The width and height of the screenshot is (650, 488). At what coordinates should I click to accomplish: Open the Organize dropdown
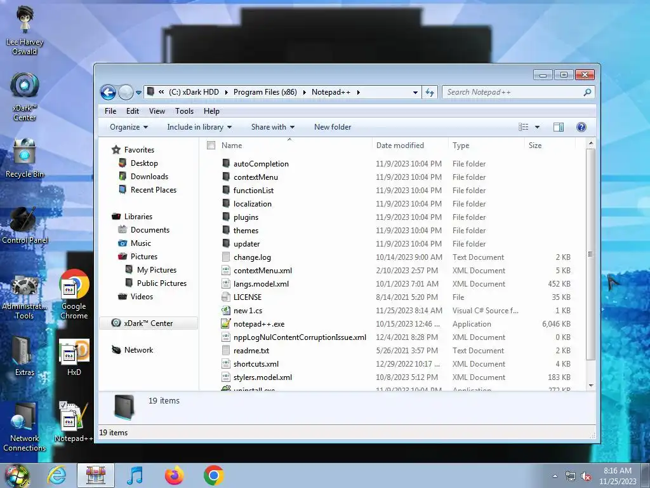pos(128,127)
